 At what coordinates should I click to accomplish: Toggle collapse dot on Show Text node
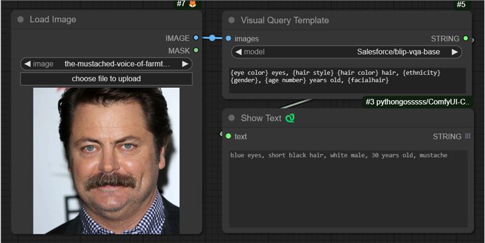tap(231, 118)
